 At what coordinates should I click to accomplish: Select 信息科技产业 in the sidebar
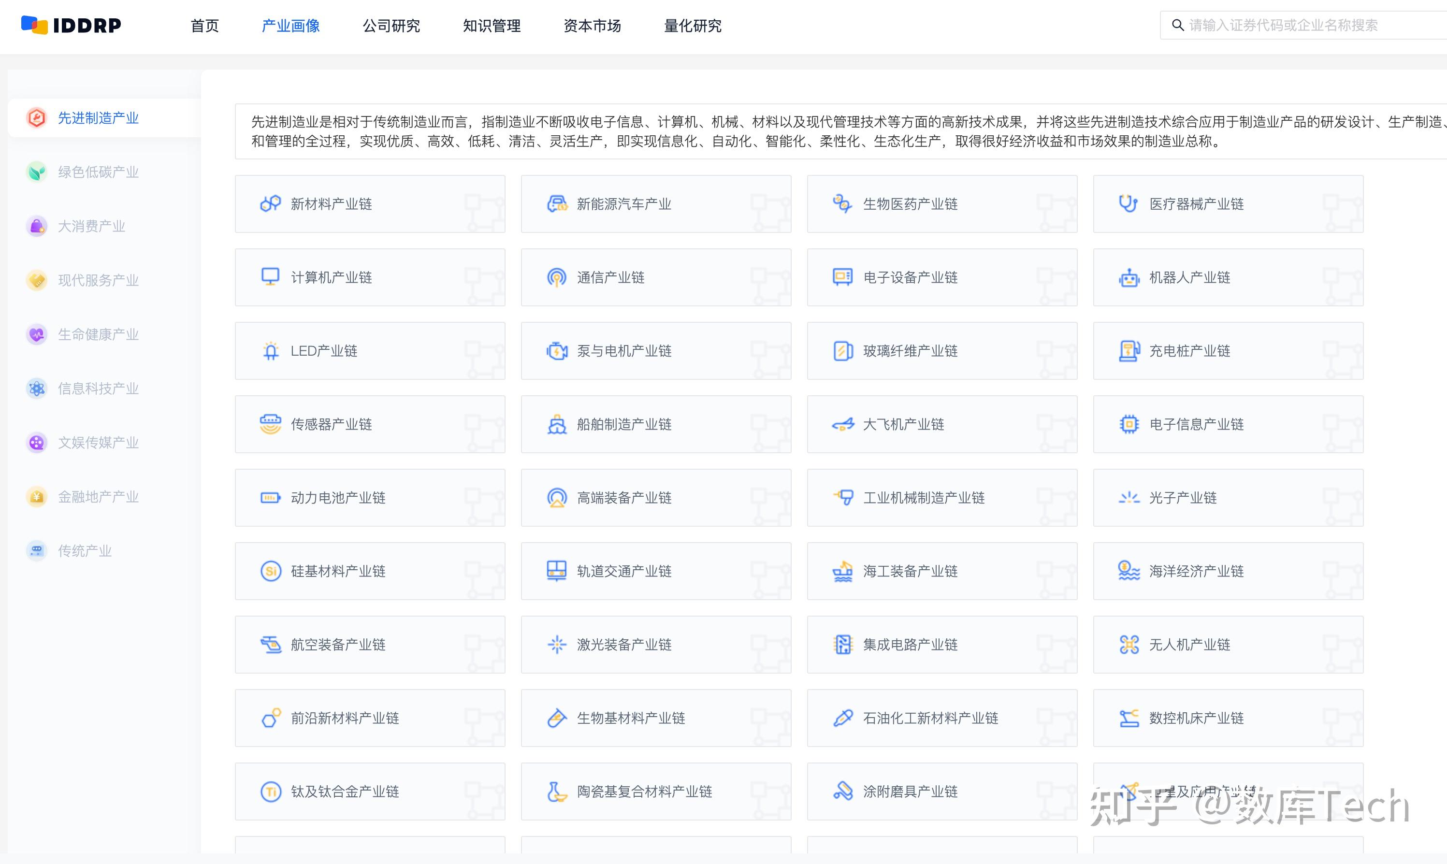click(x=98, y=389)
